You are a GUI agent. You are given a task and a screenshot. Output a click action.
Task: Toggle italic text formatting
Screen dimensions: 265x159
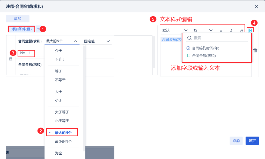point(231,30)
